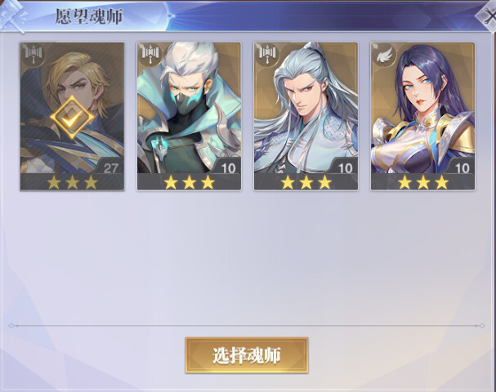496x392 pixels.
Task: Choose the long silver-haired soul master card
Action: (x=306, y=117)
